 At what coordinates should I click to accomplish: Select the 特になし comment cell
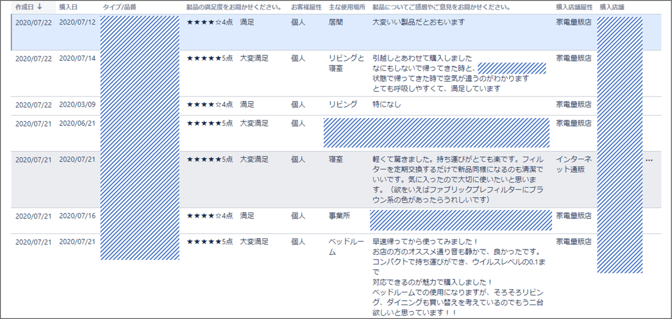pos(386,104)
